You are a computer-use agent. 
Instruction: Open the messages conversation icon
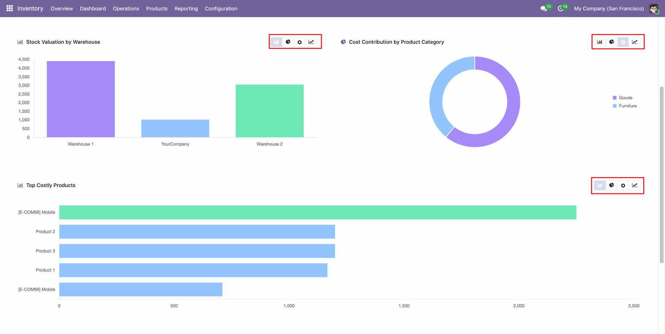click(x=544, y=9)
